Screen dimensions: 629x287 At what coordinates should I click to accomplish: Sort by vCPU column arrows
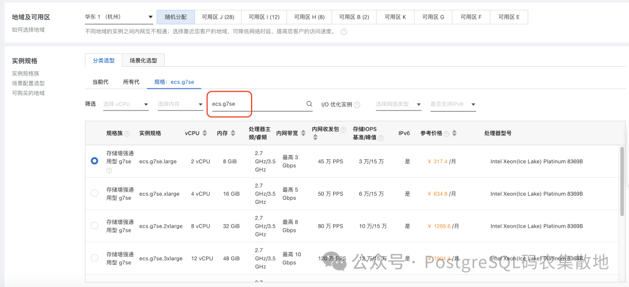pyautogui.click(x=204, y=133)
